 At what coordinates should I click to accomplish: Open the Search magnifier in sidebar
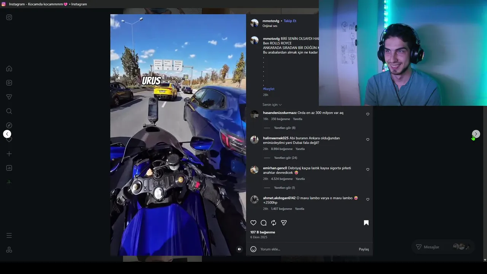9,111
